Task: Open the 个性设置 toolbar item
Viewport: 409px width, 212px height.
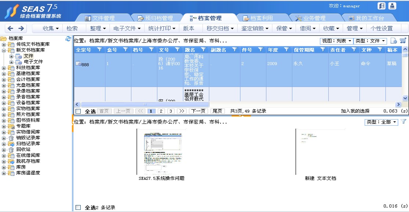Action: coord(381,28)
